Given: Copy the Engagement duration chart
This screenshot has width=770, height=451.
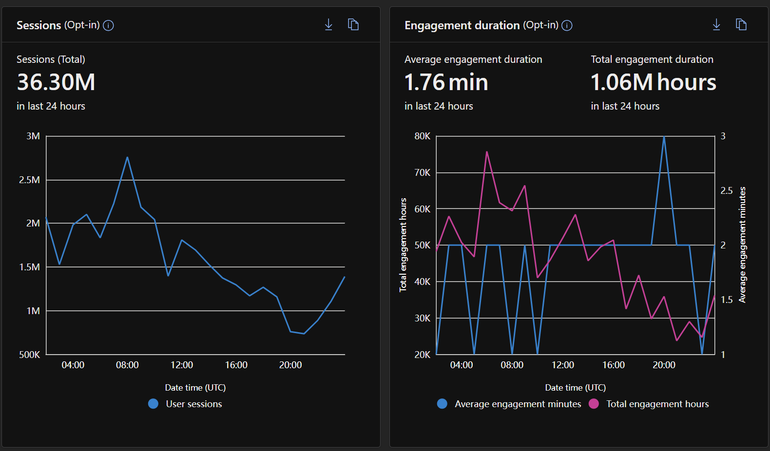Looking at the screenshot, I should [741, 24].
